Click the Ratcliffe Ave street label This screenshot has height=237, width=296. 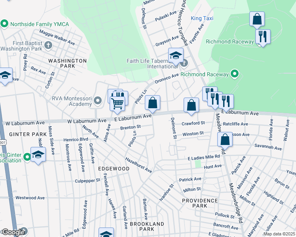coord(235,124)
